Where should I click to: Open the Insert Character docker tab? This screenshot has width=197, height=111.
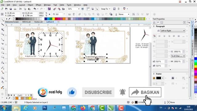point(192,48)
